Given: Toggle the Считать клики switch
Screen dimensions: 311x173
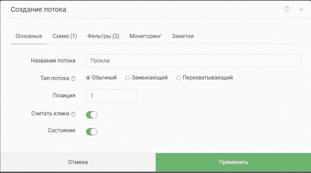Looking at the screenshot, I should coord(92,115).
